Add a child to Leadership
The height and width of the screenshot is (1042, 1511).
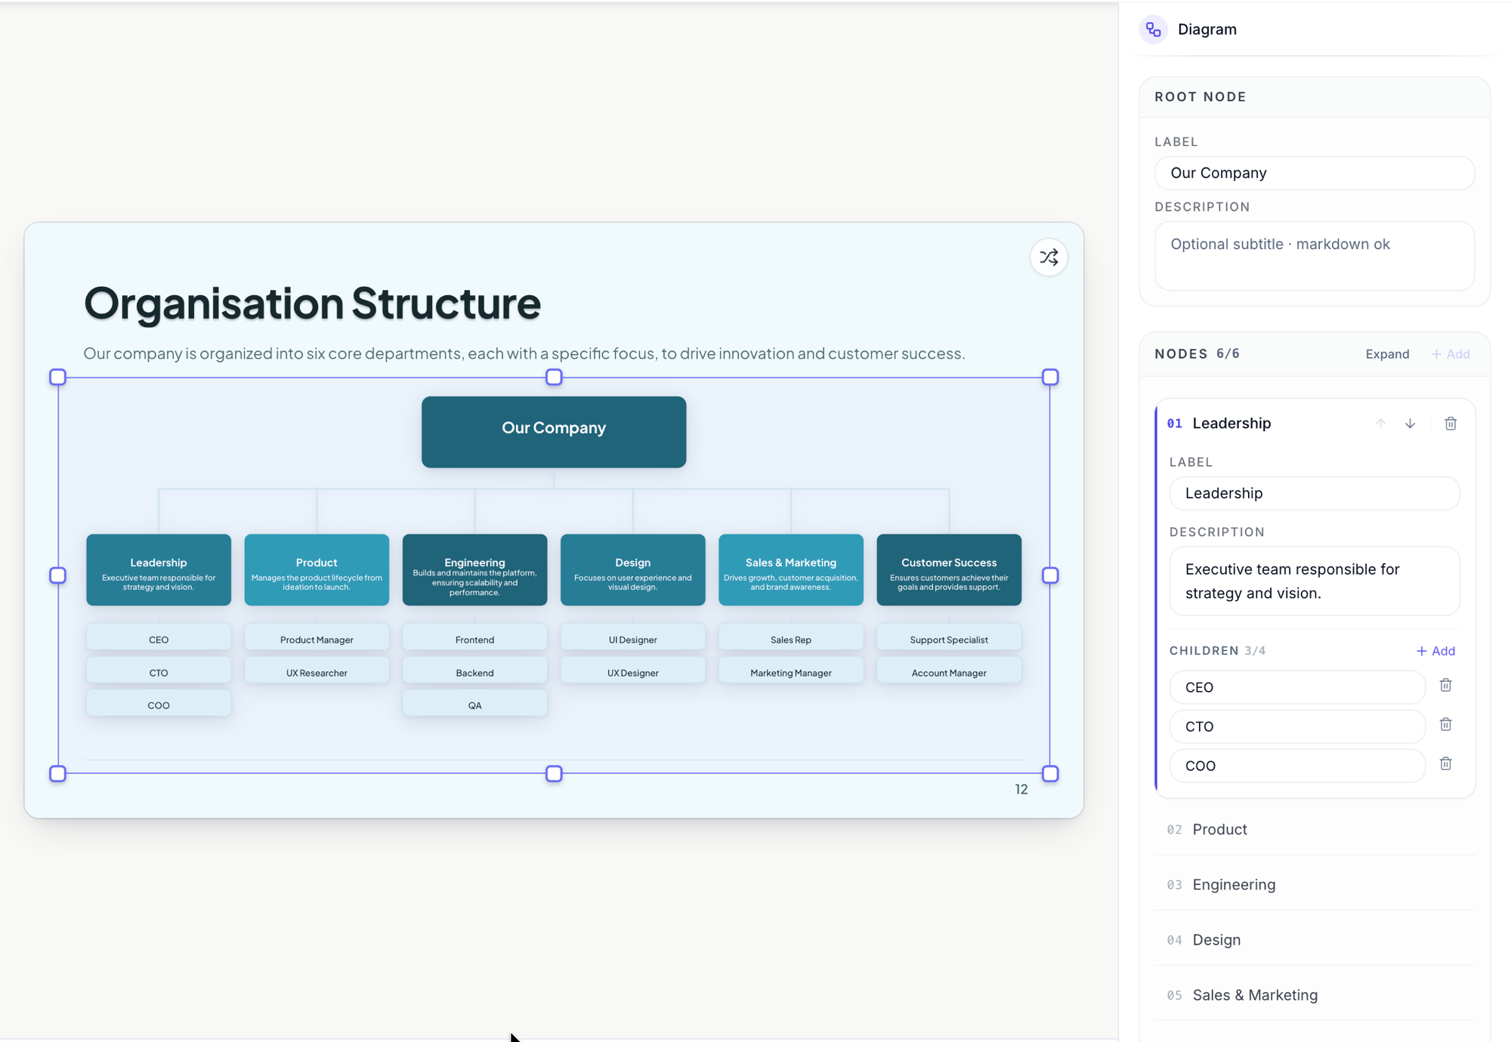(1435, 651)
